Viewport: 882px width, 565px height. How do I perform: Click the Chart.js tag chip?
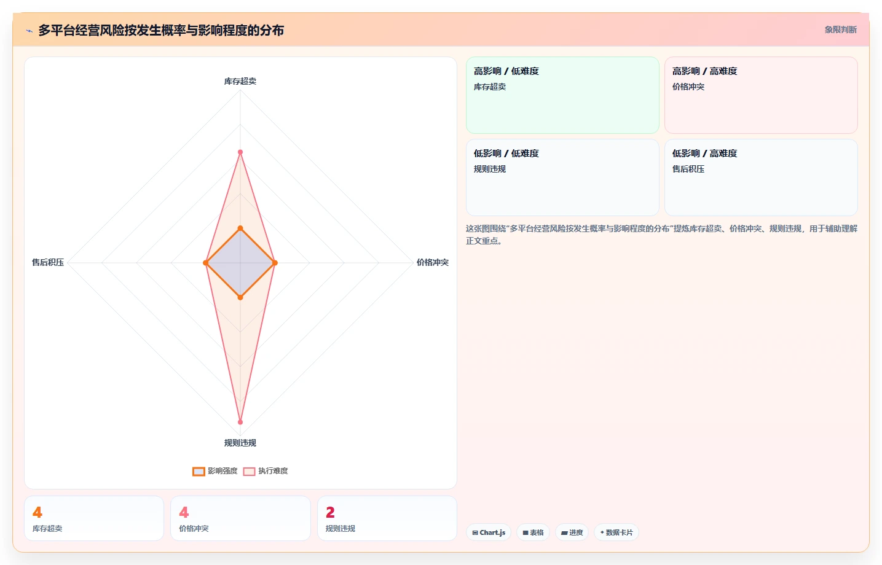489,532
